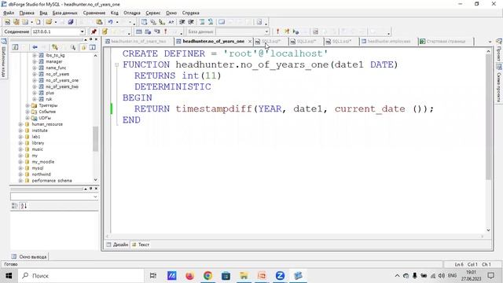Select the manager function in tree

pyautogui.click(x=54, y=61)
